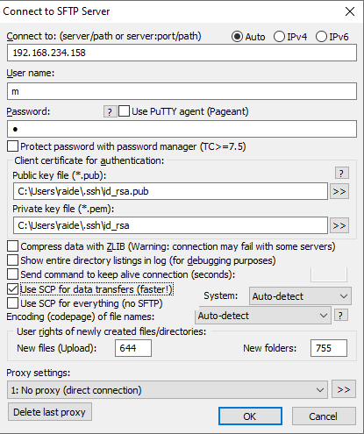Open proxy settings configuration arrow button
This screenshot has width=364, height=434.
[344, 389]
